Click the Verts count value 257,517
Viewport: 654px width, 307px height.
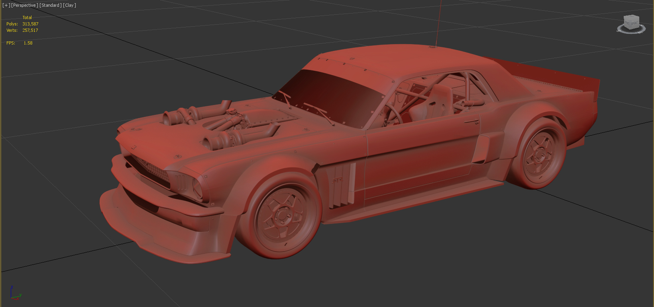pyautogui.click(x=30, y=30)
